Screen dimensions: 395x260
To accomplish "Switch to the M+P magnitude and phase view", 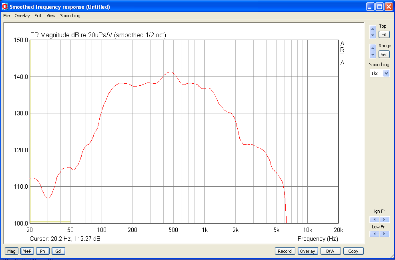I will [27, 251].
